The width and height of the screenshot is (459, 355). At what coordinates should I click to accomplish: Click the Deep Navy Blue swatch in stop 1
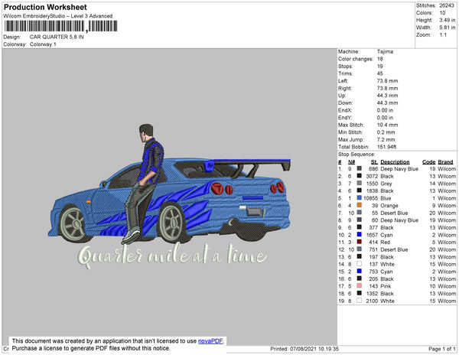click(x=359, y=169)
